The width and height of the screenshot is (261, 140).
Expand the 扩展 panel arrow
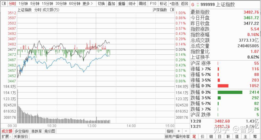6,137
